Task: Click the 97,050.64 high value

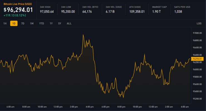Action: pos(47,12)
